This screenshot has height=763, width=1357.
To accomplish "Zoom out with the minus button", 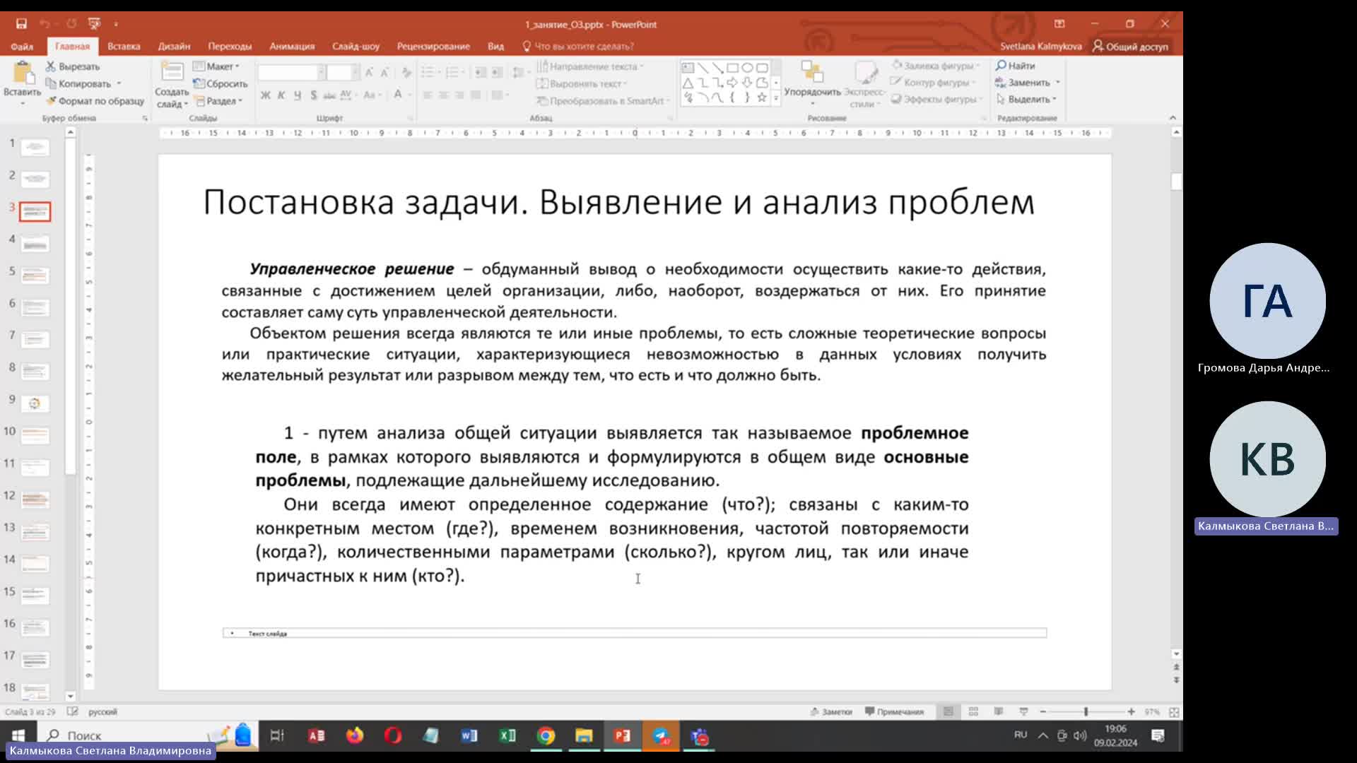I will 1042,711.
